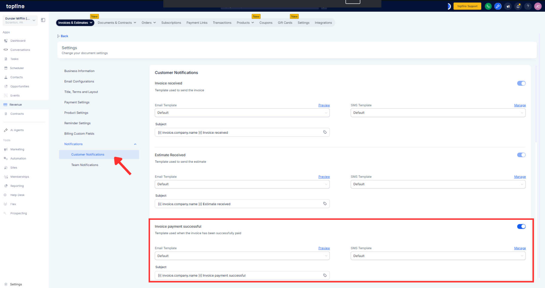Viewport: 545px width, 288px height.
Task: Open Invoice received Email Template dropdown
Action: pos(242,113)
